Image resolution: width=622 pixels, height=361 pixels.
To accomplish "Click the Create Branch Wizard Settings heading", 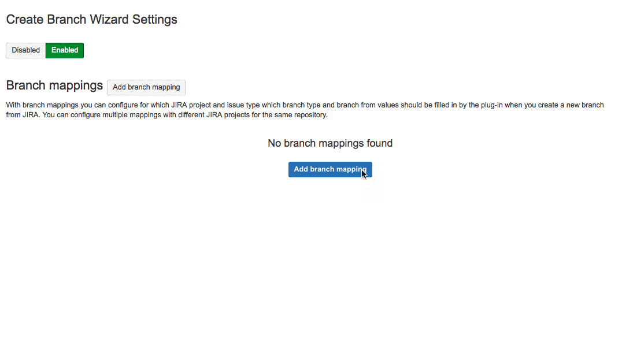I will point(91,19).
